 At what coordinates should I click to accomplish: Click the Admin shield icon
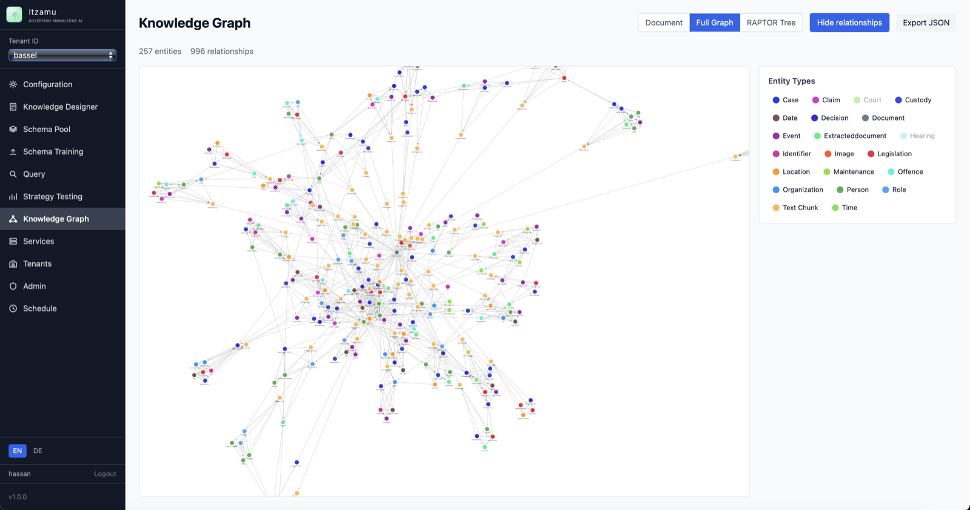click(x=13, y=286)
